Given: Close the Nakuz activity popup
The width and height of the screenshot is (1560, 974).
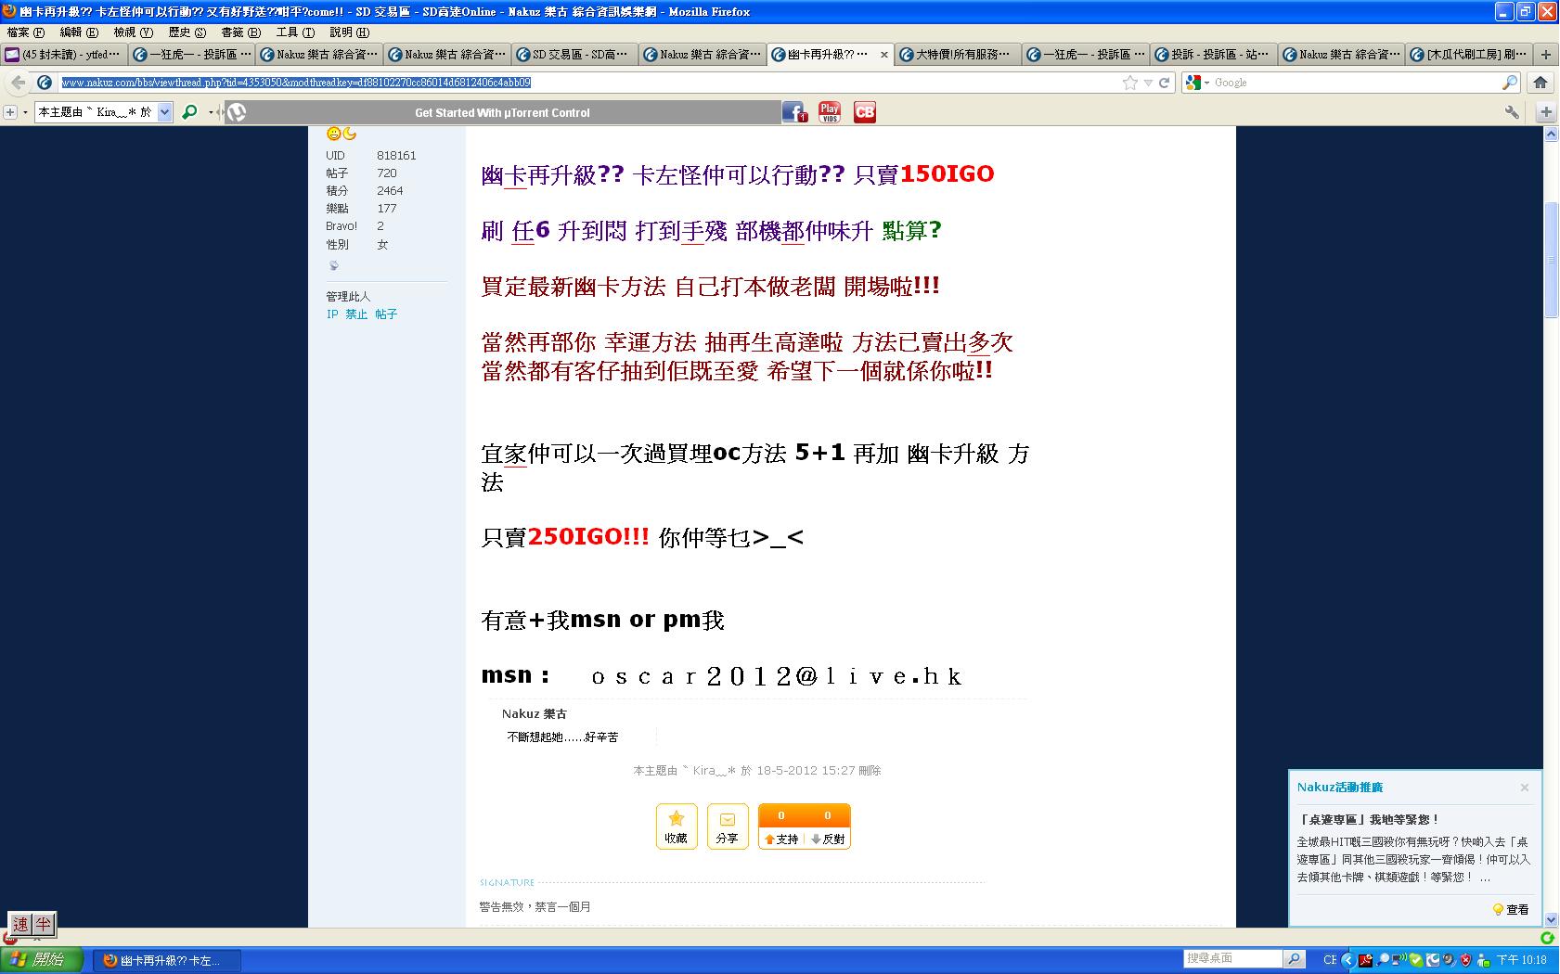Looking at the screenshot, I should pos(1524,788).
